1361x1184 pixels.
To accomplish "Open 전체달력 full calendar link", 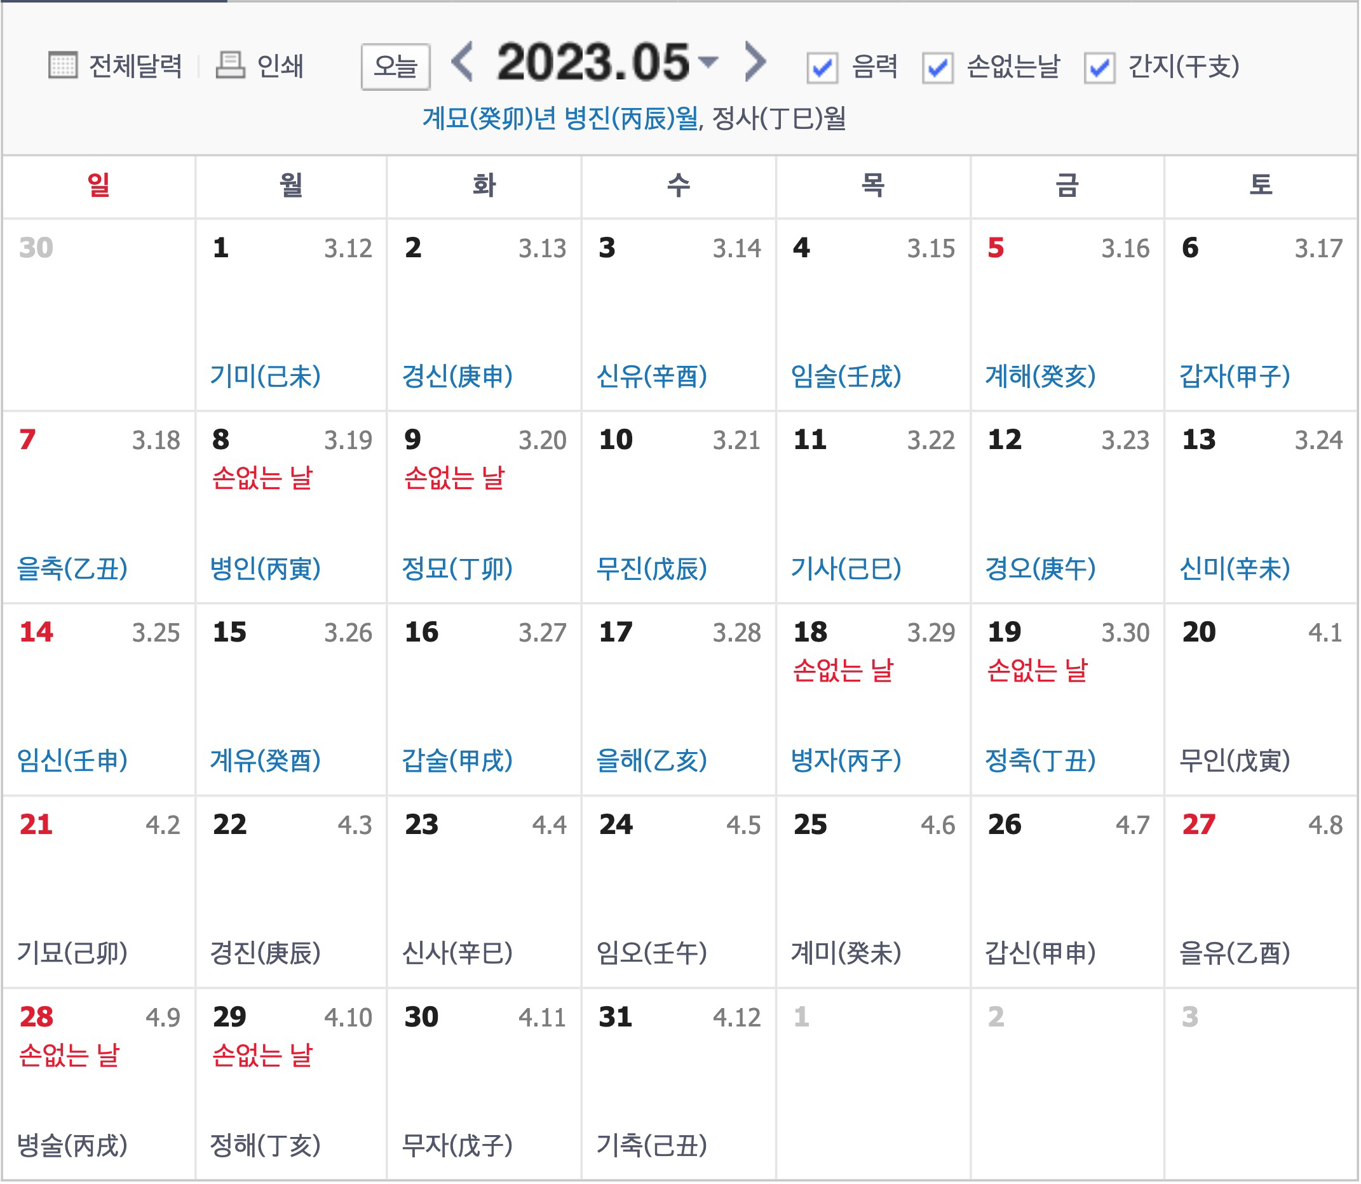I will click(135, 66).
